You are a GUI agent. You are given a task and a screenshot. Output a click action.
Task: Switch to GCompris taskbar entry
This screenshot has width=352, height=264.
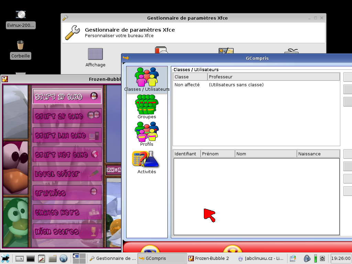(x=162, y=258)
